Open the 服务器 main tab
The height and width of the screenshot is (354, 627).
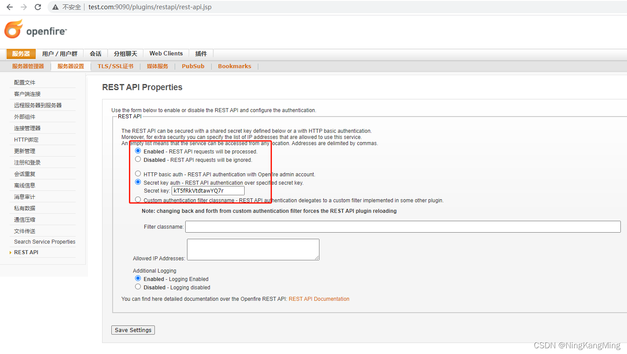21,54
